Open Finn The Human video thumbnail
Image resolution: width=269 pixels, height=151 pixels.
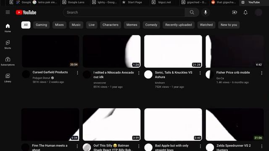(50, 124)
